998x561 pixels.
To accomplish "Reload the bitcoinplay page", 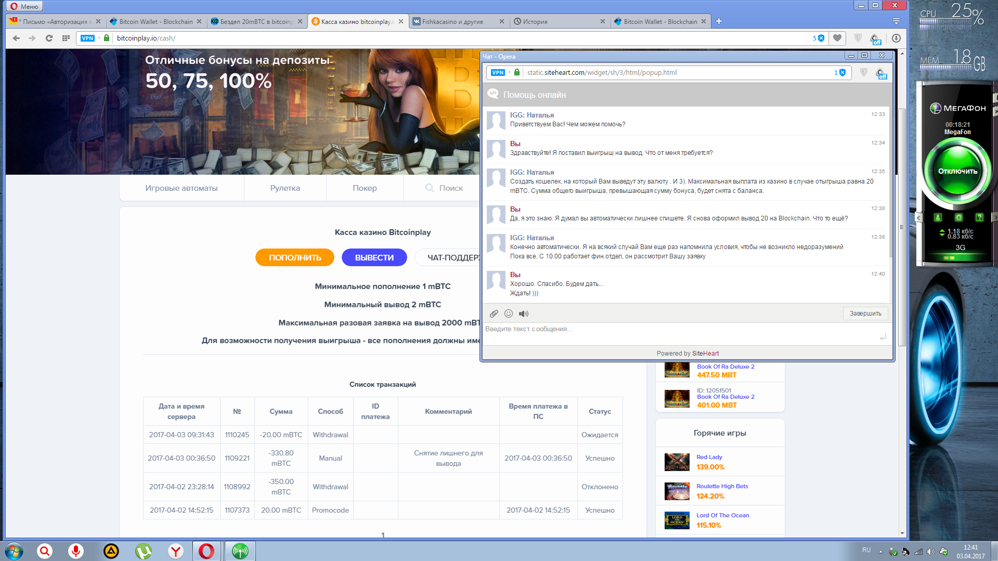I will pyautogui.click(x=49, y=38).
